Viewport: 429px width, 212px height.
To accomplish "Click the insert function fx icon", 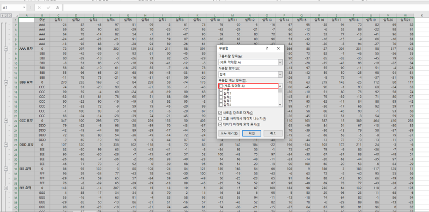I will [57, 7].
